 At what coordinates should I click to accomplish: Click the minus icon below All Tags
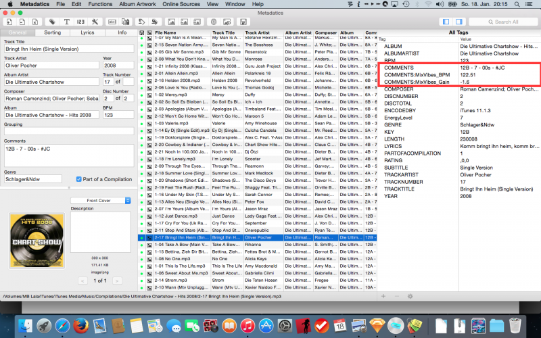(x=397, y=296)
